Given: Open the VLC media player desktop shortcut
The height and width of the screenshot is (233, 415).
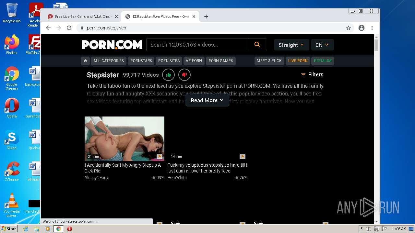Looking at the screenshot, I should click(12, 205).
